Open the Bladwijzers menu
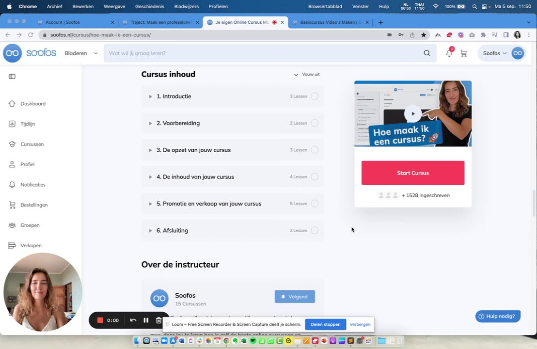The image size is (537, 349). pos(186,6)
